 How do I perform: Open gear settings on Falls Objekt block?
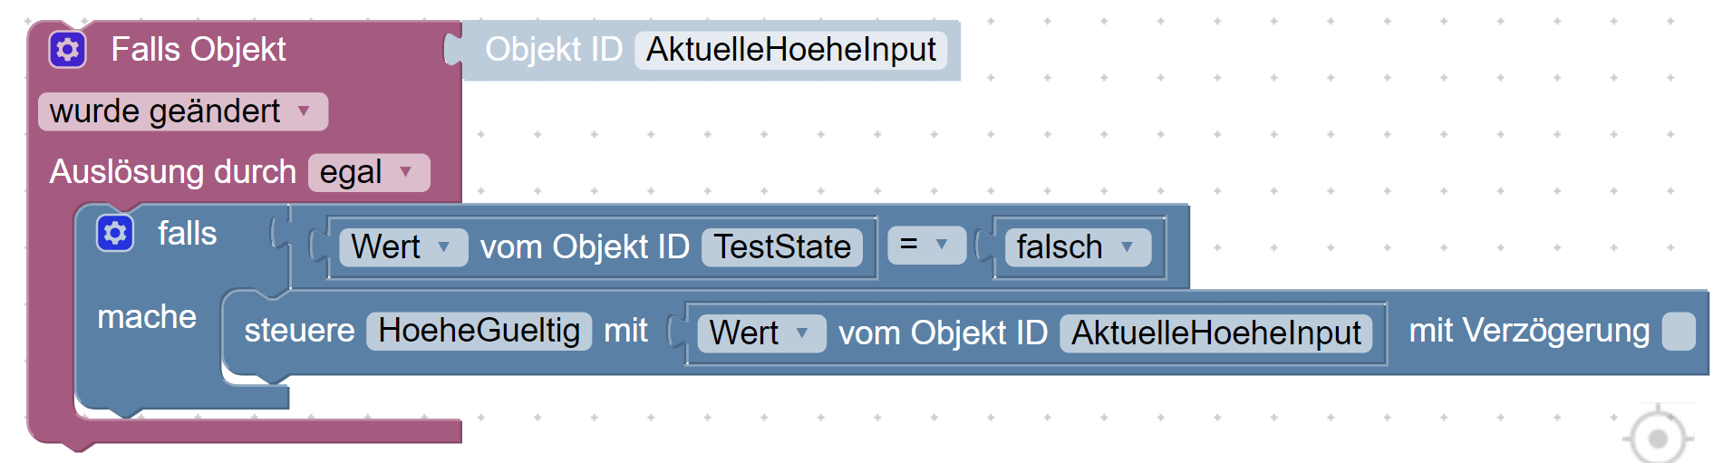(x=68, y=50)
